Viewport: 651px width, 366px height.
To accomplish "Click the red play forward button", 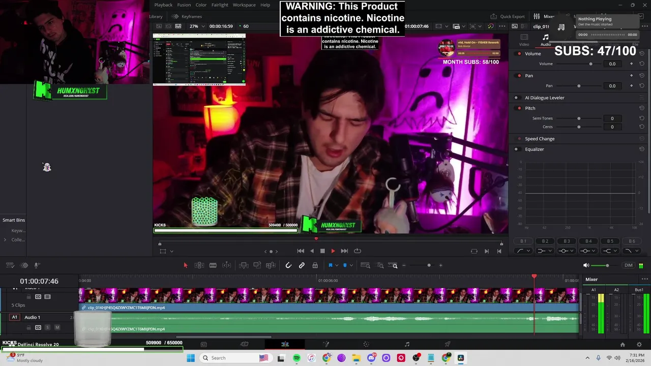I will pos(333,251).
